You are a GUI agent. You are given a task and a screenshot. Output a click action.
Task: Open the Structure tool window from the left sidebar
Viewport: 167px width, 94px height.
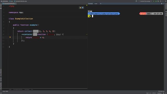(1, 73)
